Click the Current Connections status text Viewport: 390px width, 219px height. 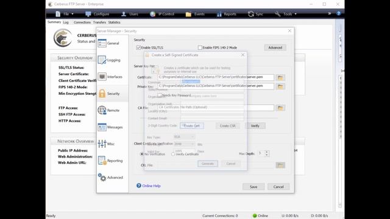(x=220, y=216)
